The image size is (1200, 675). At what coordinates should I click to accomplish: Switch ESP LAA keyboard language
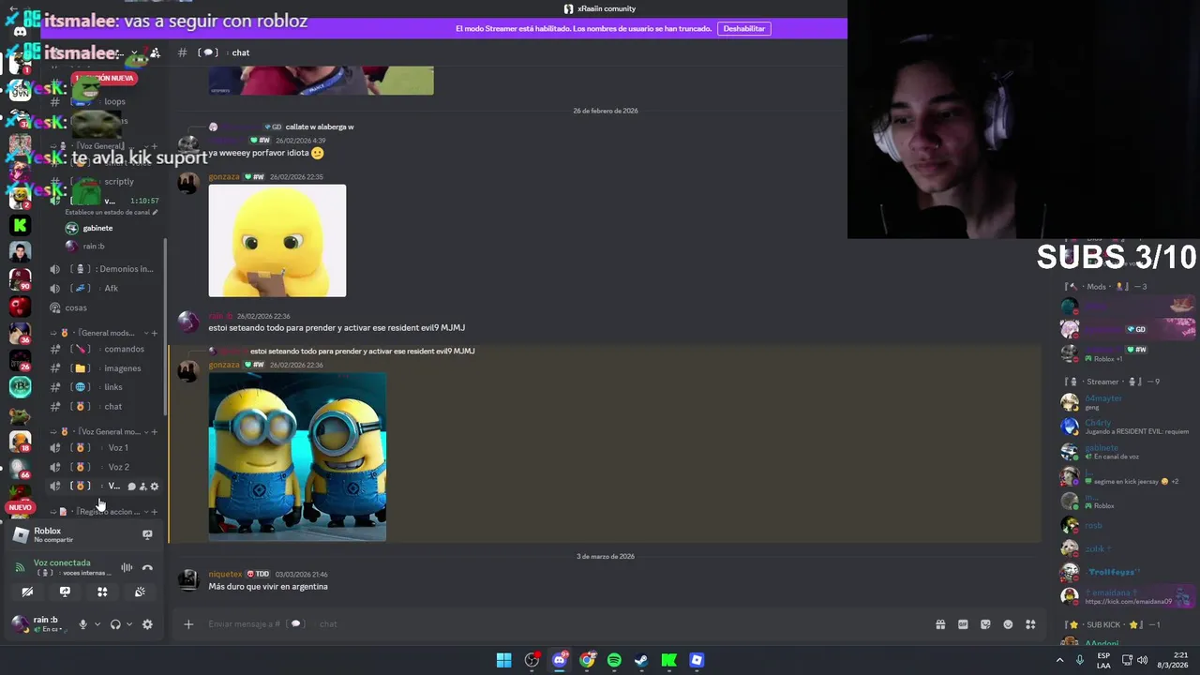click(1103, 660)
